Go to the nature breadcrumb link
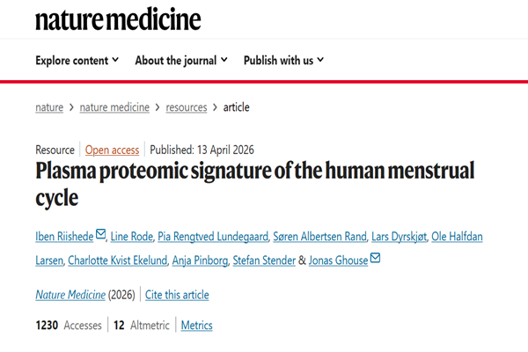The height and width of the screenshot is (352, 528). tap(49, 107)
